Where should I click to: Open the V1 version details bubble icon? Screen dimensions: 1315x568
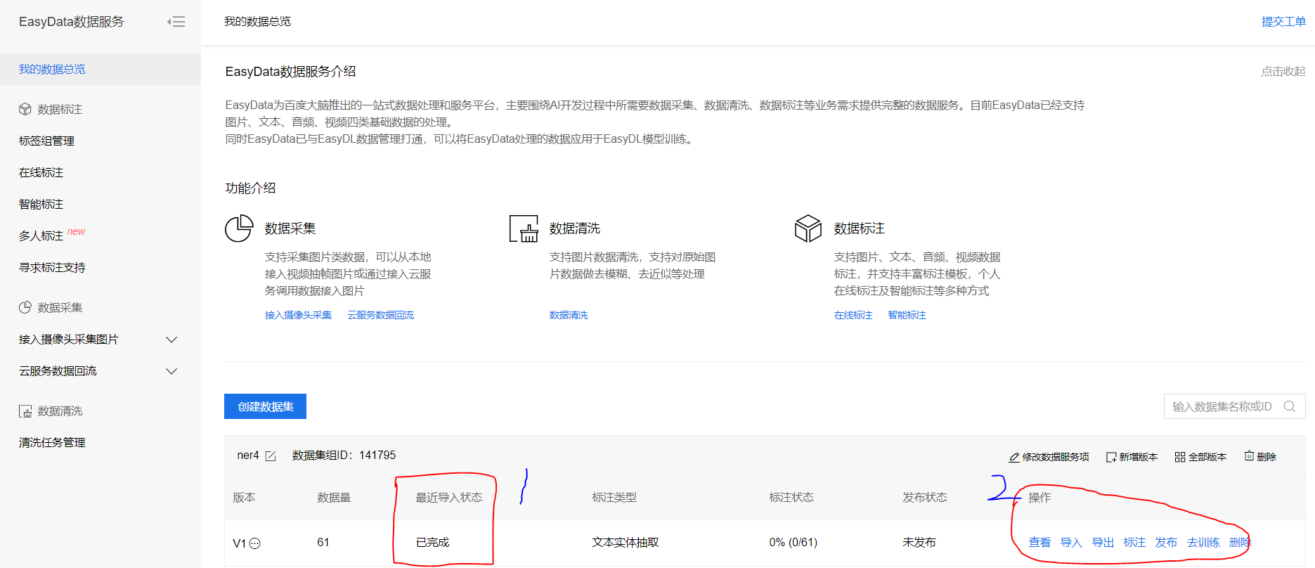(255, 543)
